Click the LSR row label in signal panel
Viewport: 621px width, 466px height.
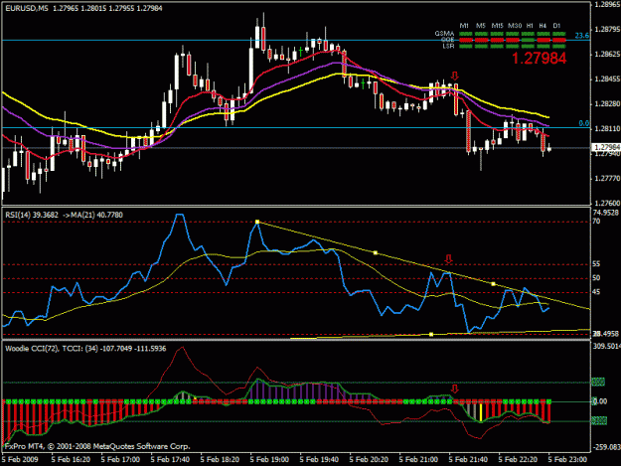(448, 46)
